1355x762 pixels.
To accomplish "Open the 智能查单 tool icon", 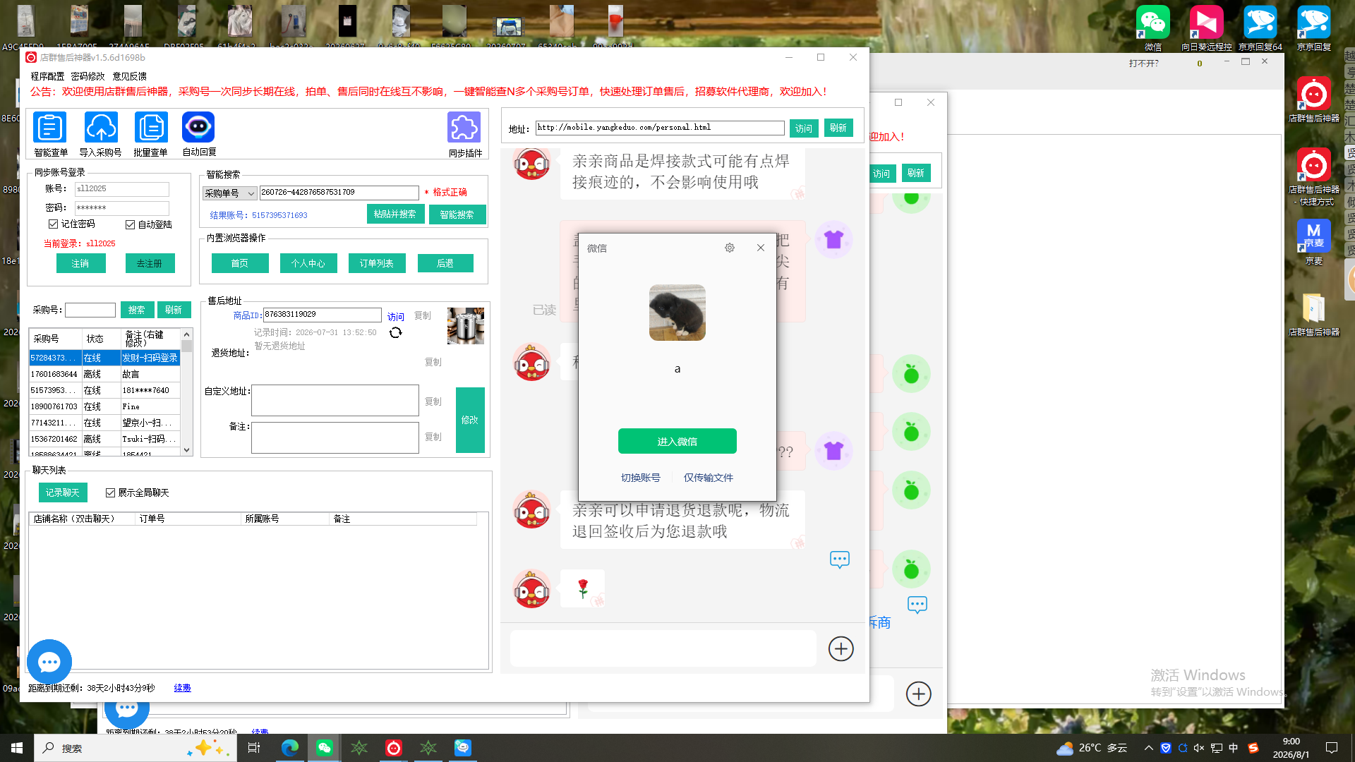I will tap(50, 128).
